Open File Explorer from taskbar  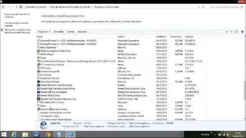point(25,135)
